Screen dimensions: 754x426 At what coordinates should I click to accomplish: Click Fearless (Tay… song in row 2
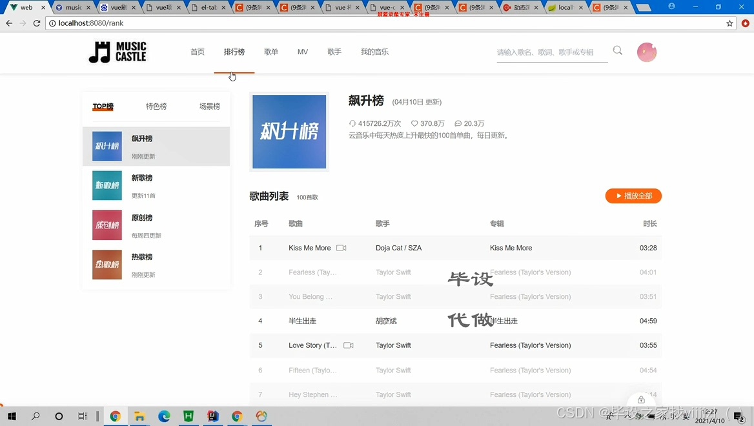coord(312,272)
